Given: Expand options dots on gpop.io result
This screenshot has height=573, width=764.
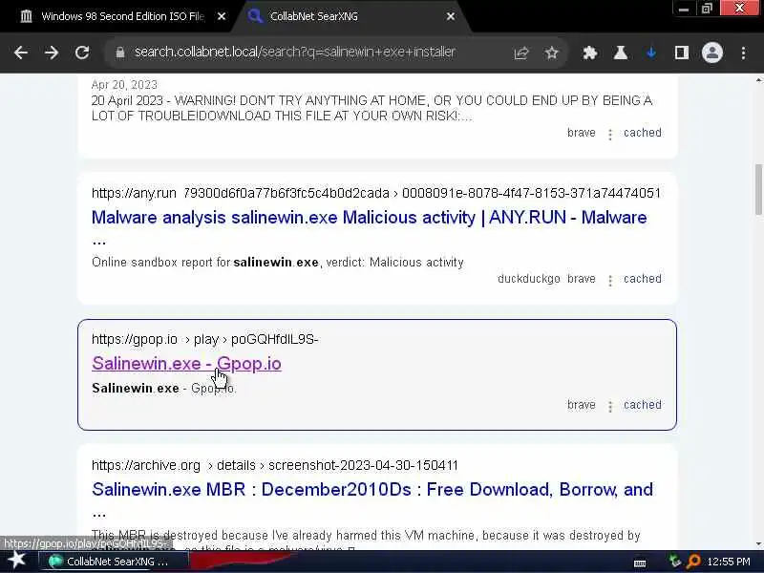Looking at the screenshot, I should pyautogui.click(x=610, y=407).
